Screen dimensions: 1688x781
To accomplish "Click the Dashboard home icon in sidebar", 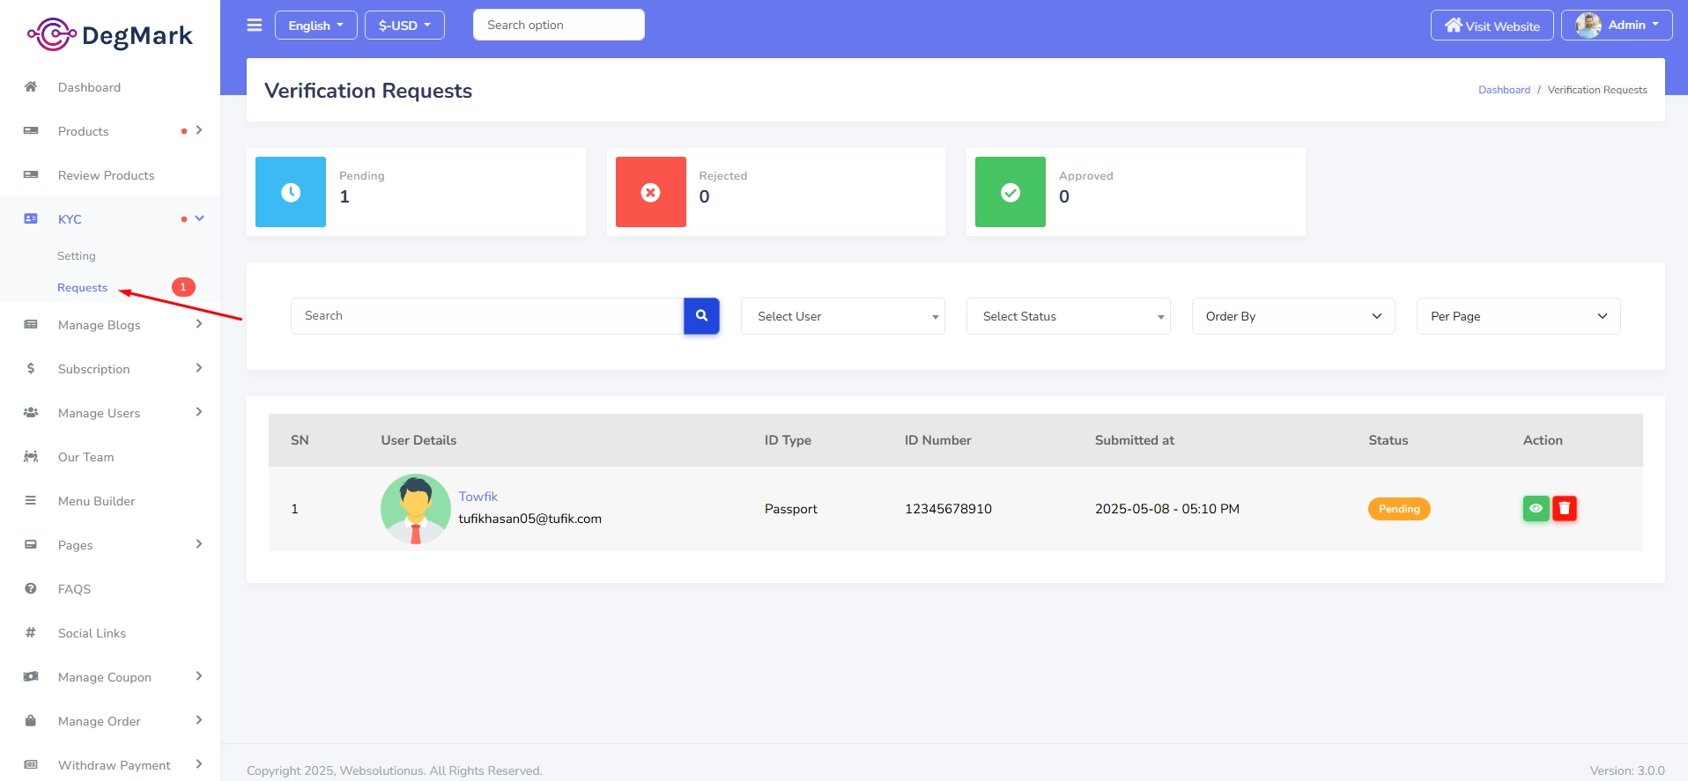I will [31, 86].
